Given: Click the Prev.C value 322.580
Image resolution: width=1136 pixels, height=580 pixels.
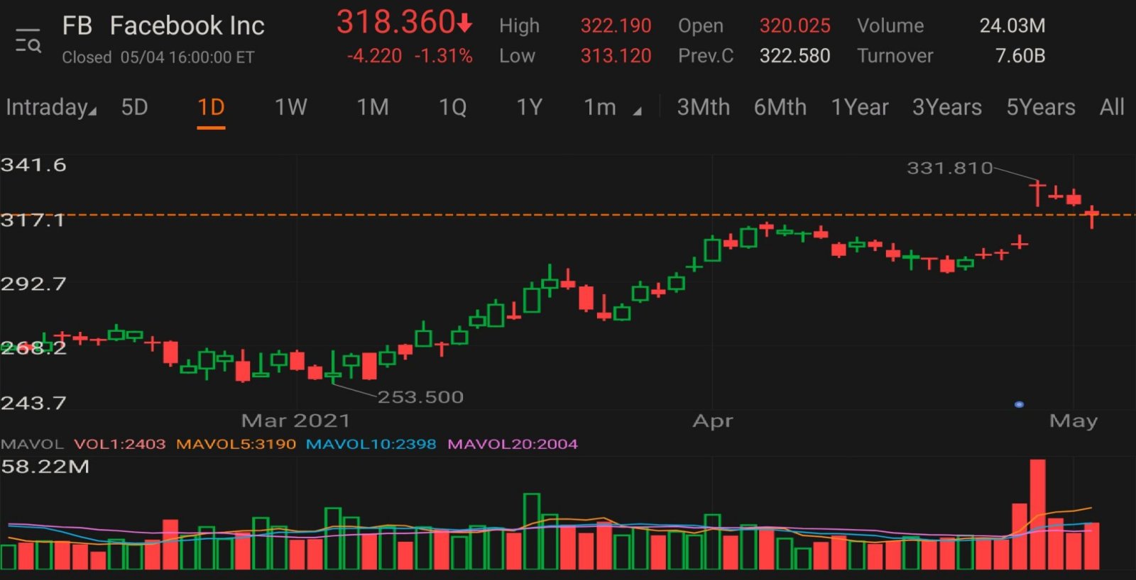Looking at the screenshot, I should [794, 56].
